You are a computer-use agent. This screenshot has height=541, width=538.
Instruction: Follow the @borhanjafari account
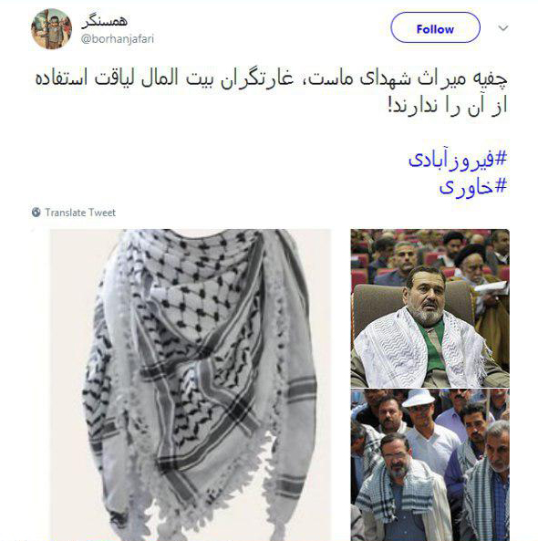tap(435, 27)
